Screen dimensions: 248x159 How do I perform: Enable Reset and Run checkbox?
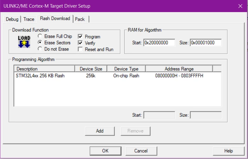[80, 49]
